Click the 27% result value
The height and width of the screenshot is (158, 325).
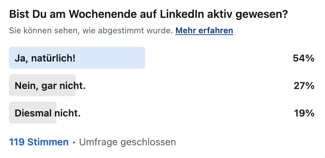click(304, 86)
